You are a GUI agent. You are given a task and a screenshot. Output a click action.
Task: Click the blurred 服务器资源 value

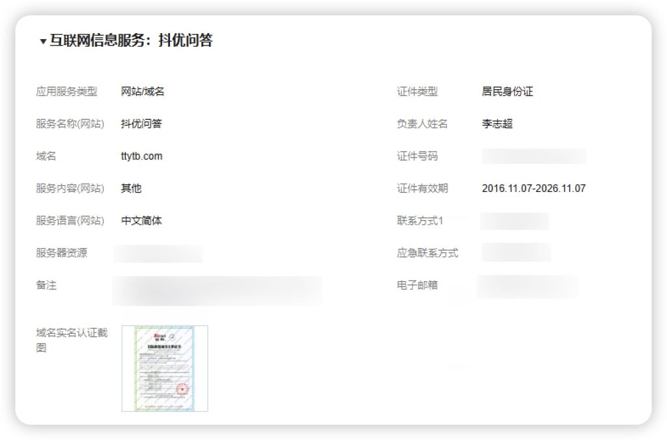(158, 253)
